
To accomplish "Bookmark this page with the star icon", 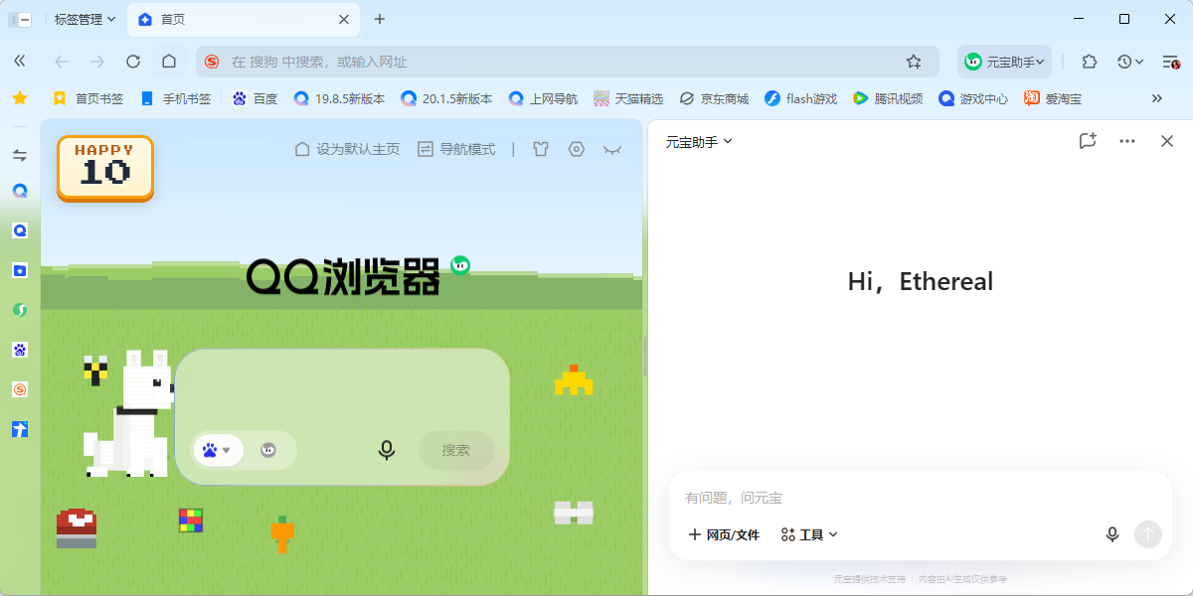I will click(x=914, y=62).
